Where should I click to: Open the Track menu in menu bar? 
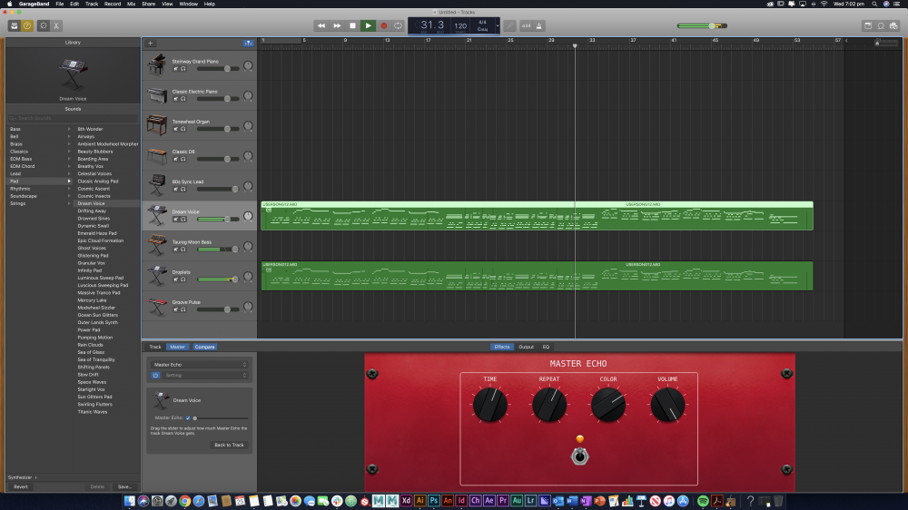click(x=92, y=4)
